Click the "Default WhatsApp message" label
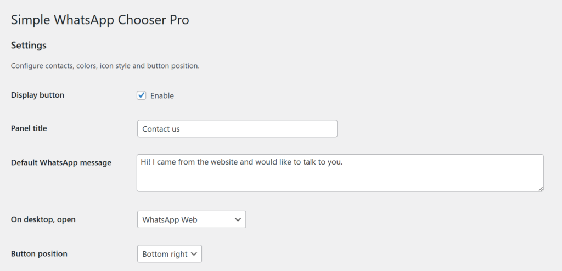 [x=61, y=162]
